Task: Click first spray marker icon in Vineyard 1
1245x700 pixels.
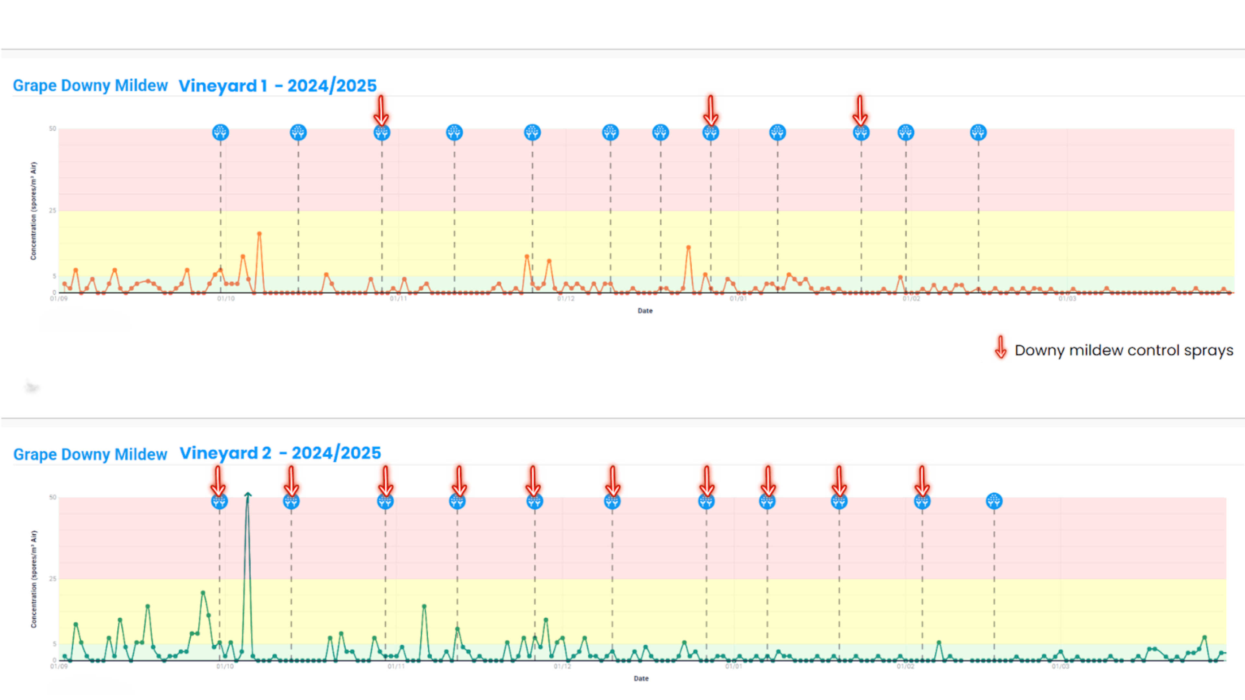Action: point(220,132)
